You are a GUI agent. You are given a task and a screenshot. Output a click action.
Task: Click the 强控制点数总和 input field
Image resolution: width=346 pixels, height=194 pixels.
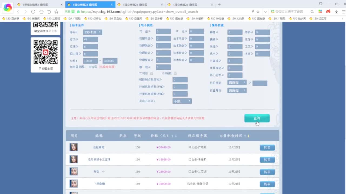point(180,79)
